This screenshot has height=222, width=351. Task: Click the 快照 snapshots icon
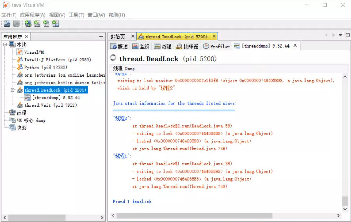[x=12, y=128]
